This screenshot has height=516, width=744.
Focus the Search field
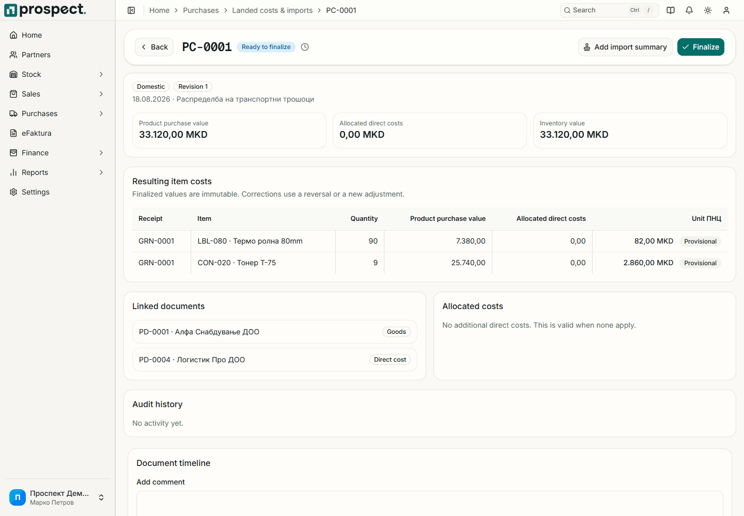(609, 10)
